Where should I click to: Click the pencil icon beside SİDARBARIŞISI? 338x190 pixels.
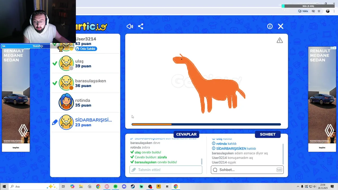click(x=55, y=122)
